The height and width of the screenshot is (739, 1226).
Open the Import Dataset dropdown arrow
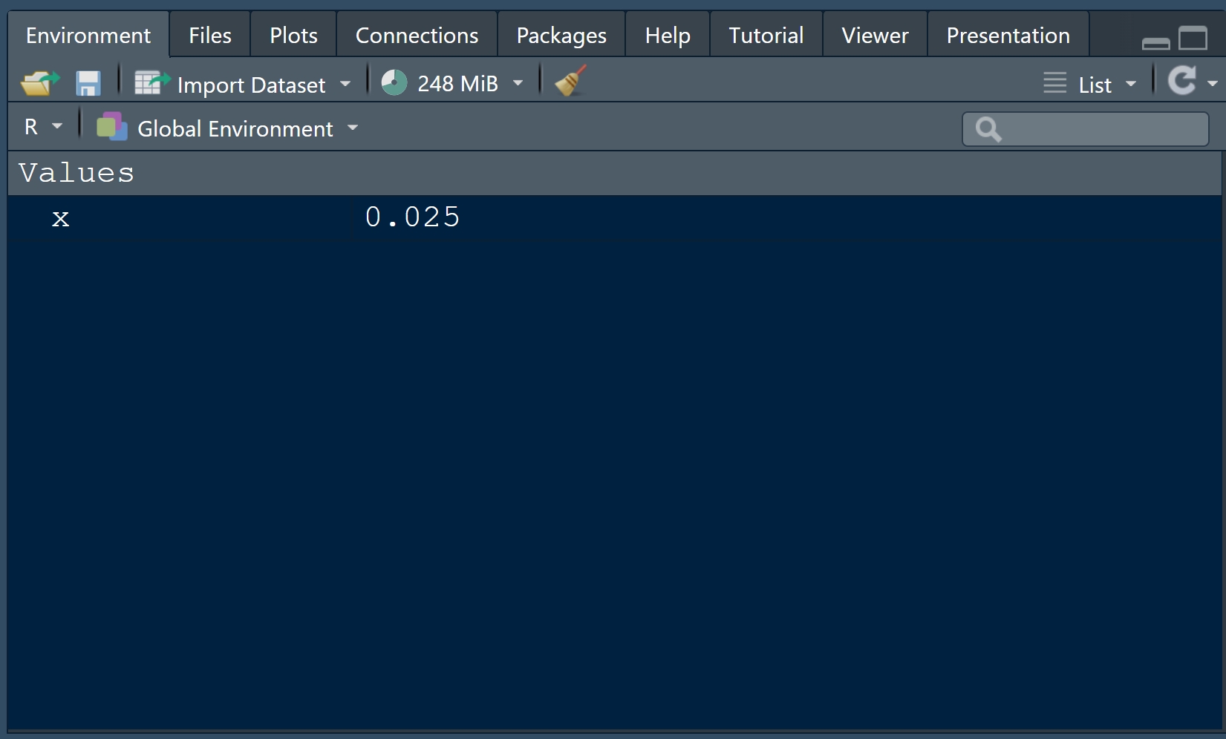[x=345, y=84]
